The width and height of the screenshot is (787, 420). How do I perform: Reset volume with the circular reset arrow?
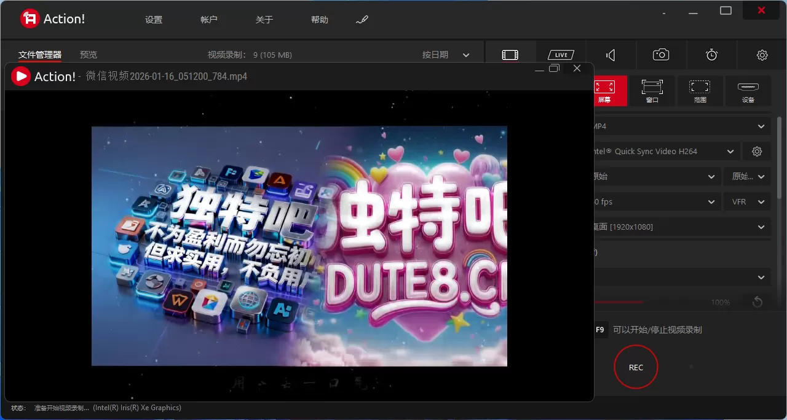point(756,302)
